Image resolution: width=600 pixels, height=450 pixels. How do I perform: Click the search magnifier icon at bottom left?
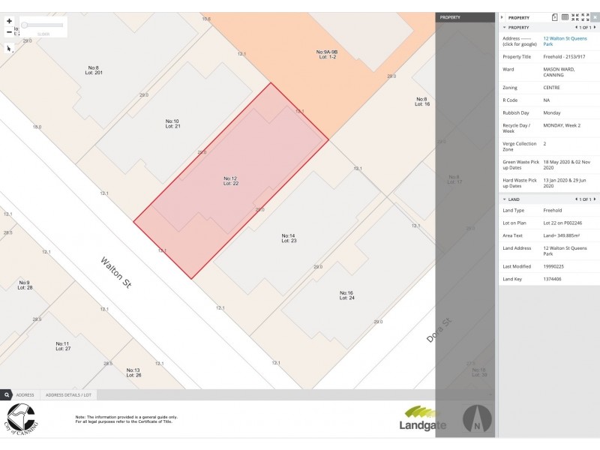tap(6, 394)
